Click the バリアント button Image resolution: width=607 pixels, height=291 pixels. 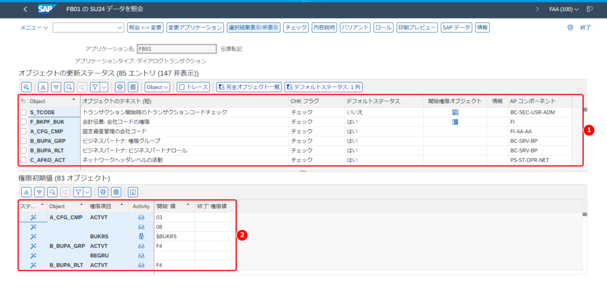click(x=356, y=27)
